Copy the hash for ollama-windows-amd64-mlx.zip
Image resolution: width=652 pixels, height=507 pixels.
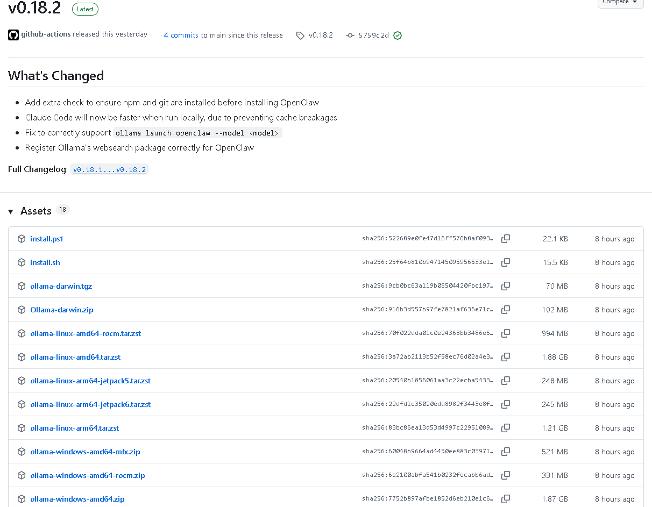tap(506, 452)
